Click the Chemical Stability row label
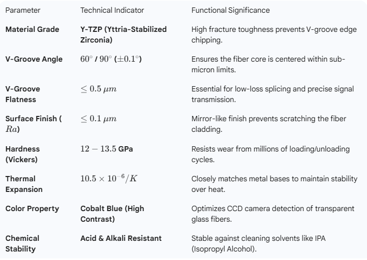Image resolution: width=367 pixels, height=260 pixels. [x=22, y=243]
